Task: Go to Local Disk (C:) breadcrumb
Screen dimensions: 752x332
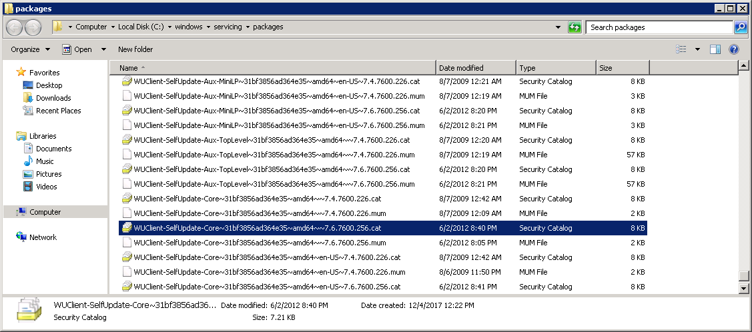Action: tap(141, 27)
